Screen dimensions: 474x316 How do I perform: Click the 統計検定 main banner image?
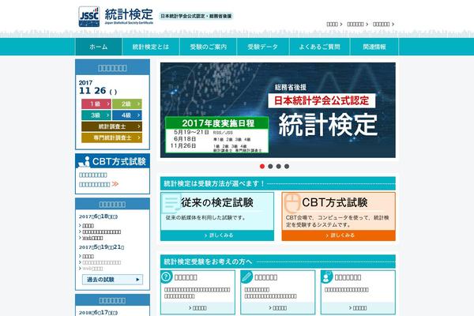pyautogui.click(x=278, y=110)
